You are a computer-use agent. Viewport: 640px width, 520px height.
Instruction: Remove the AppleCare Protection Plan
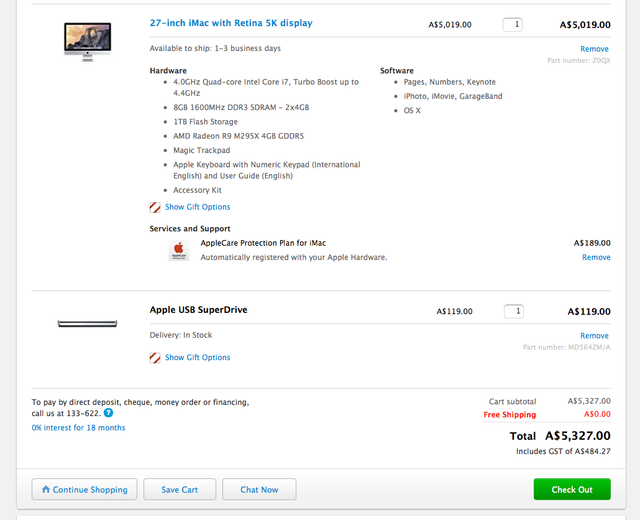[596, 258]
